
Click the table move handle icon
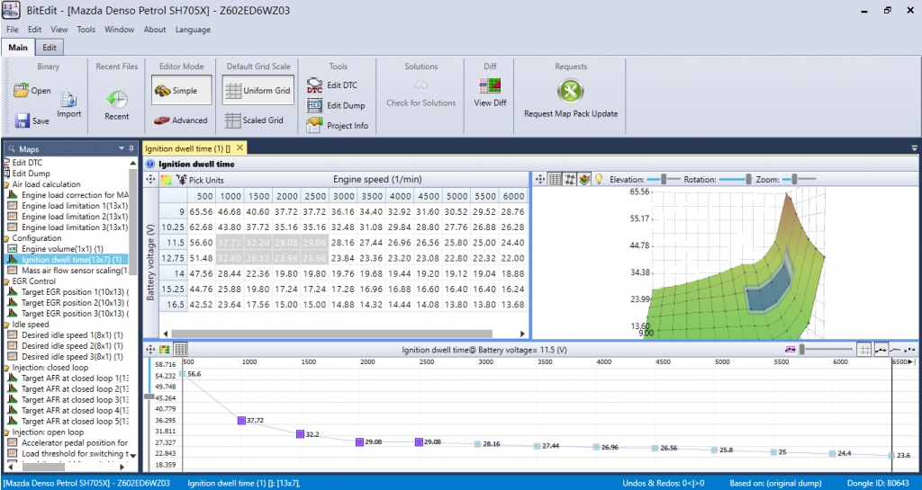(x=150, y=180)
